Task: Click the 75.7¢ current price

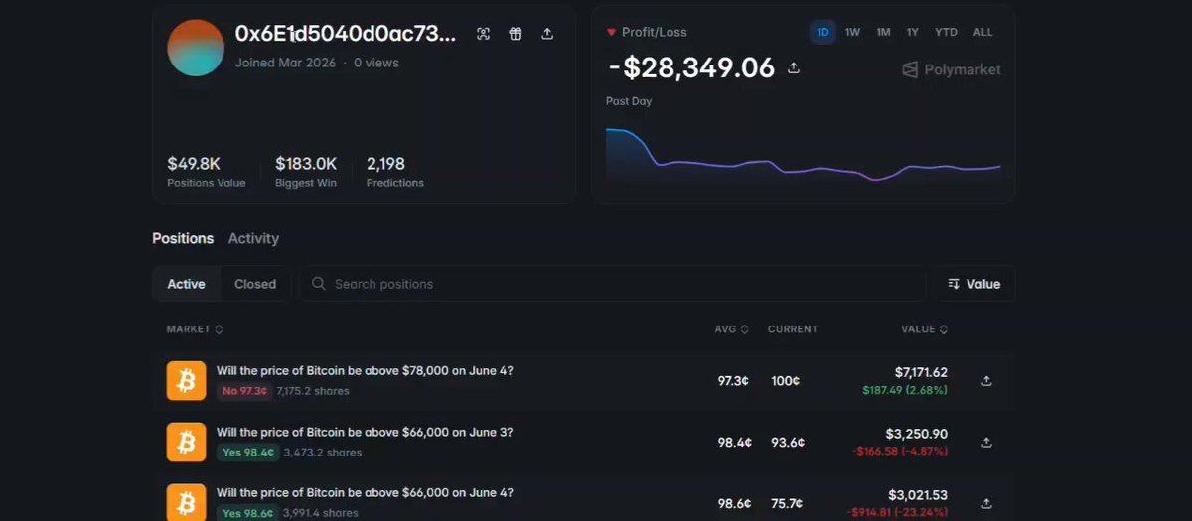Action: pyautogui.click(x=787, y=503)
